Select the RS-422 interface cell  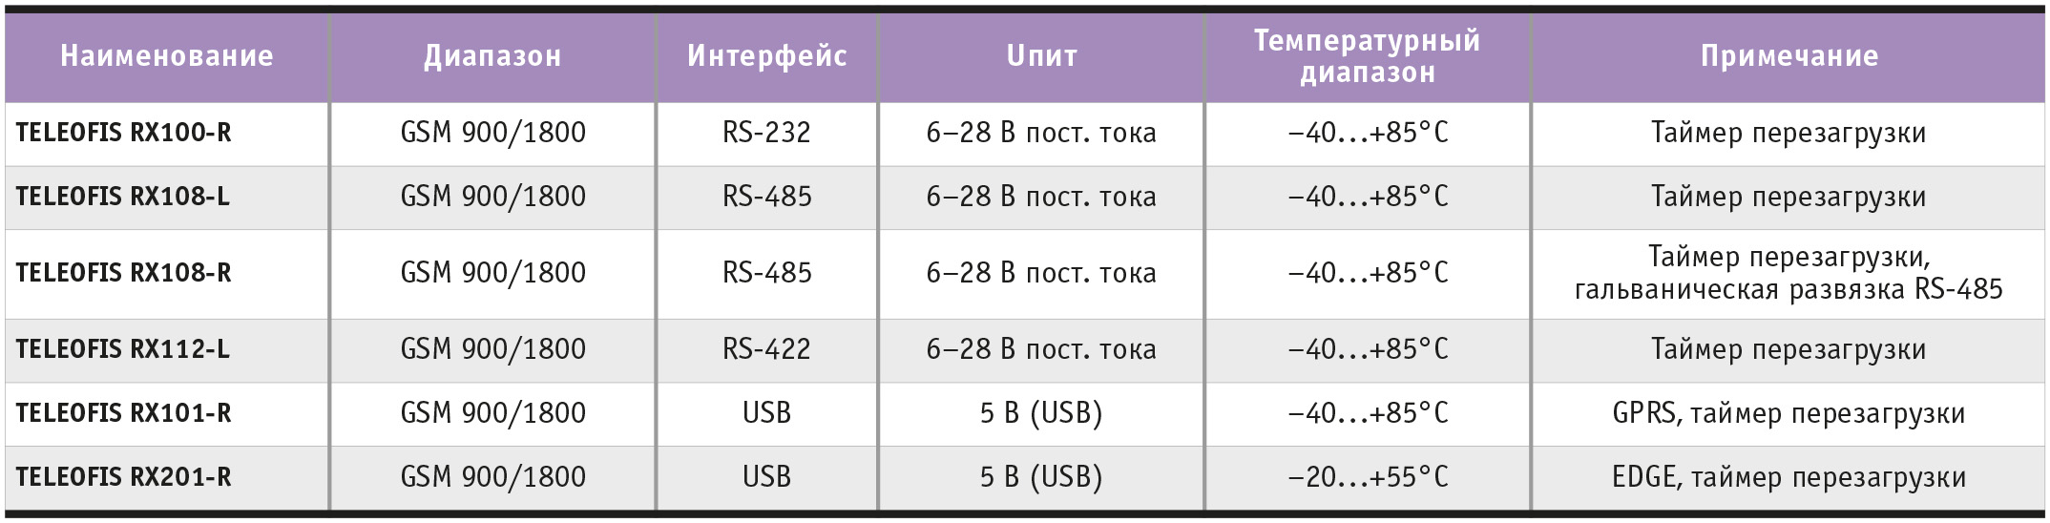tap(767, 349)
